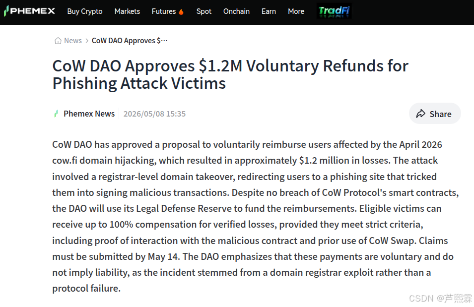
Task: Click the home icon in breadcrumb
Action: (x=58, y=41)
